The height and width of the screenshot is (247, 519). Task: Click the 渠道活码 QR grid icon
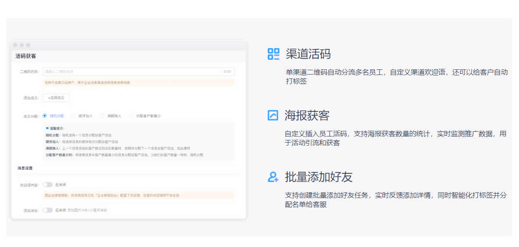click(x=273, y=54)
